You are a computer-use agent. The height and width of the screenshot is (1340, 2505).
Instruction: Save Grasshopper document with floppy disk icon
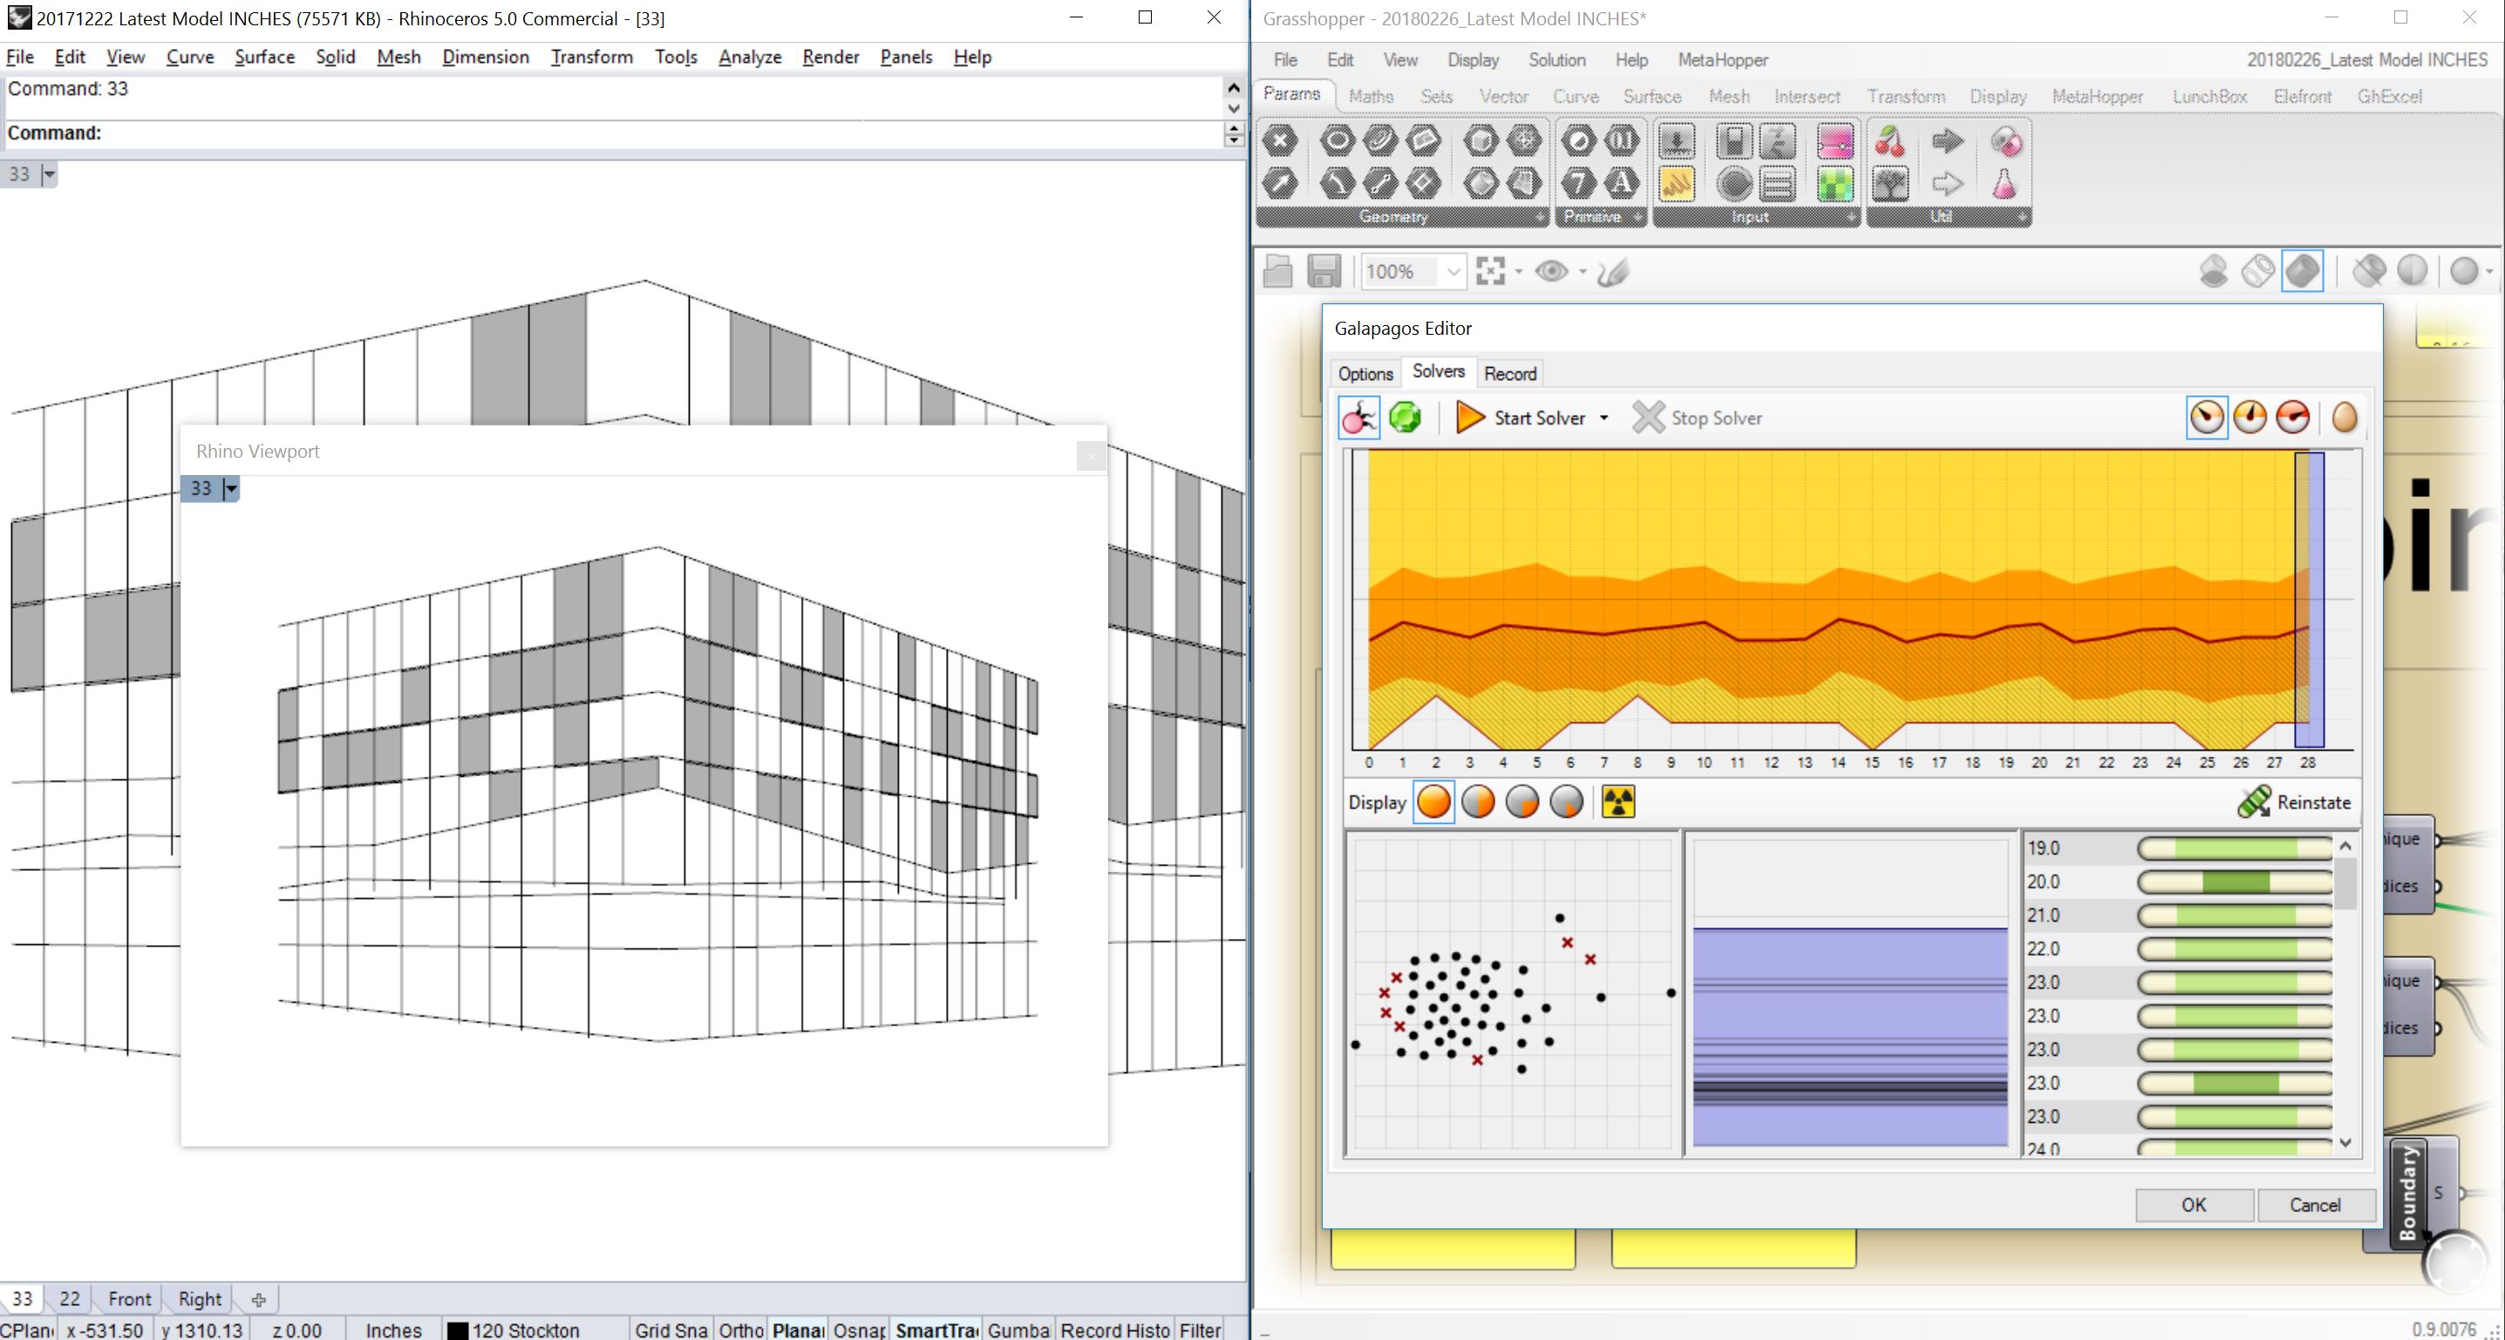coord(1324,271)
